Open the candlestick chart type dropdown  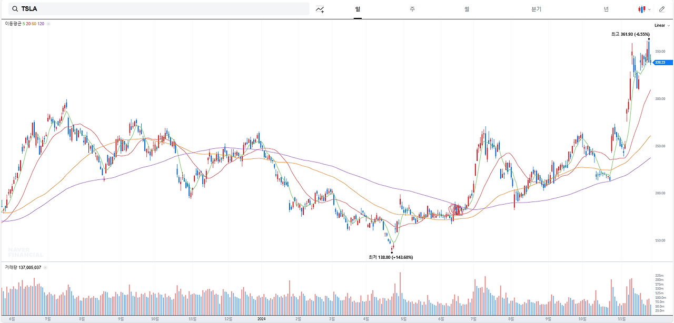tap(645, 9)
